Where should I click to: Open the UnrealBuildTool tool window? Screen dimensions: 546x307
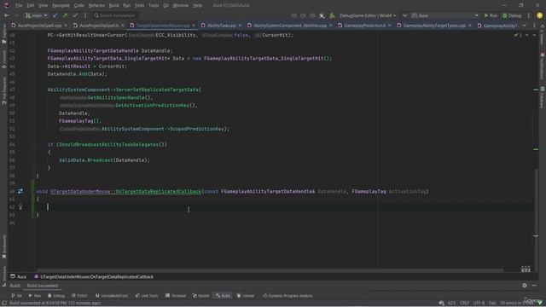tap(112, 296)
